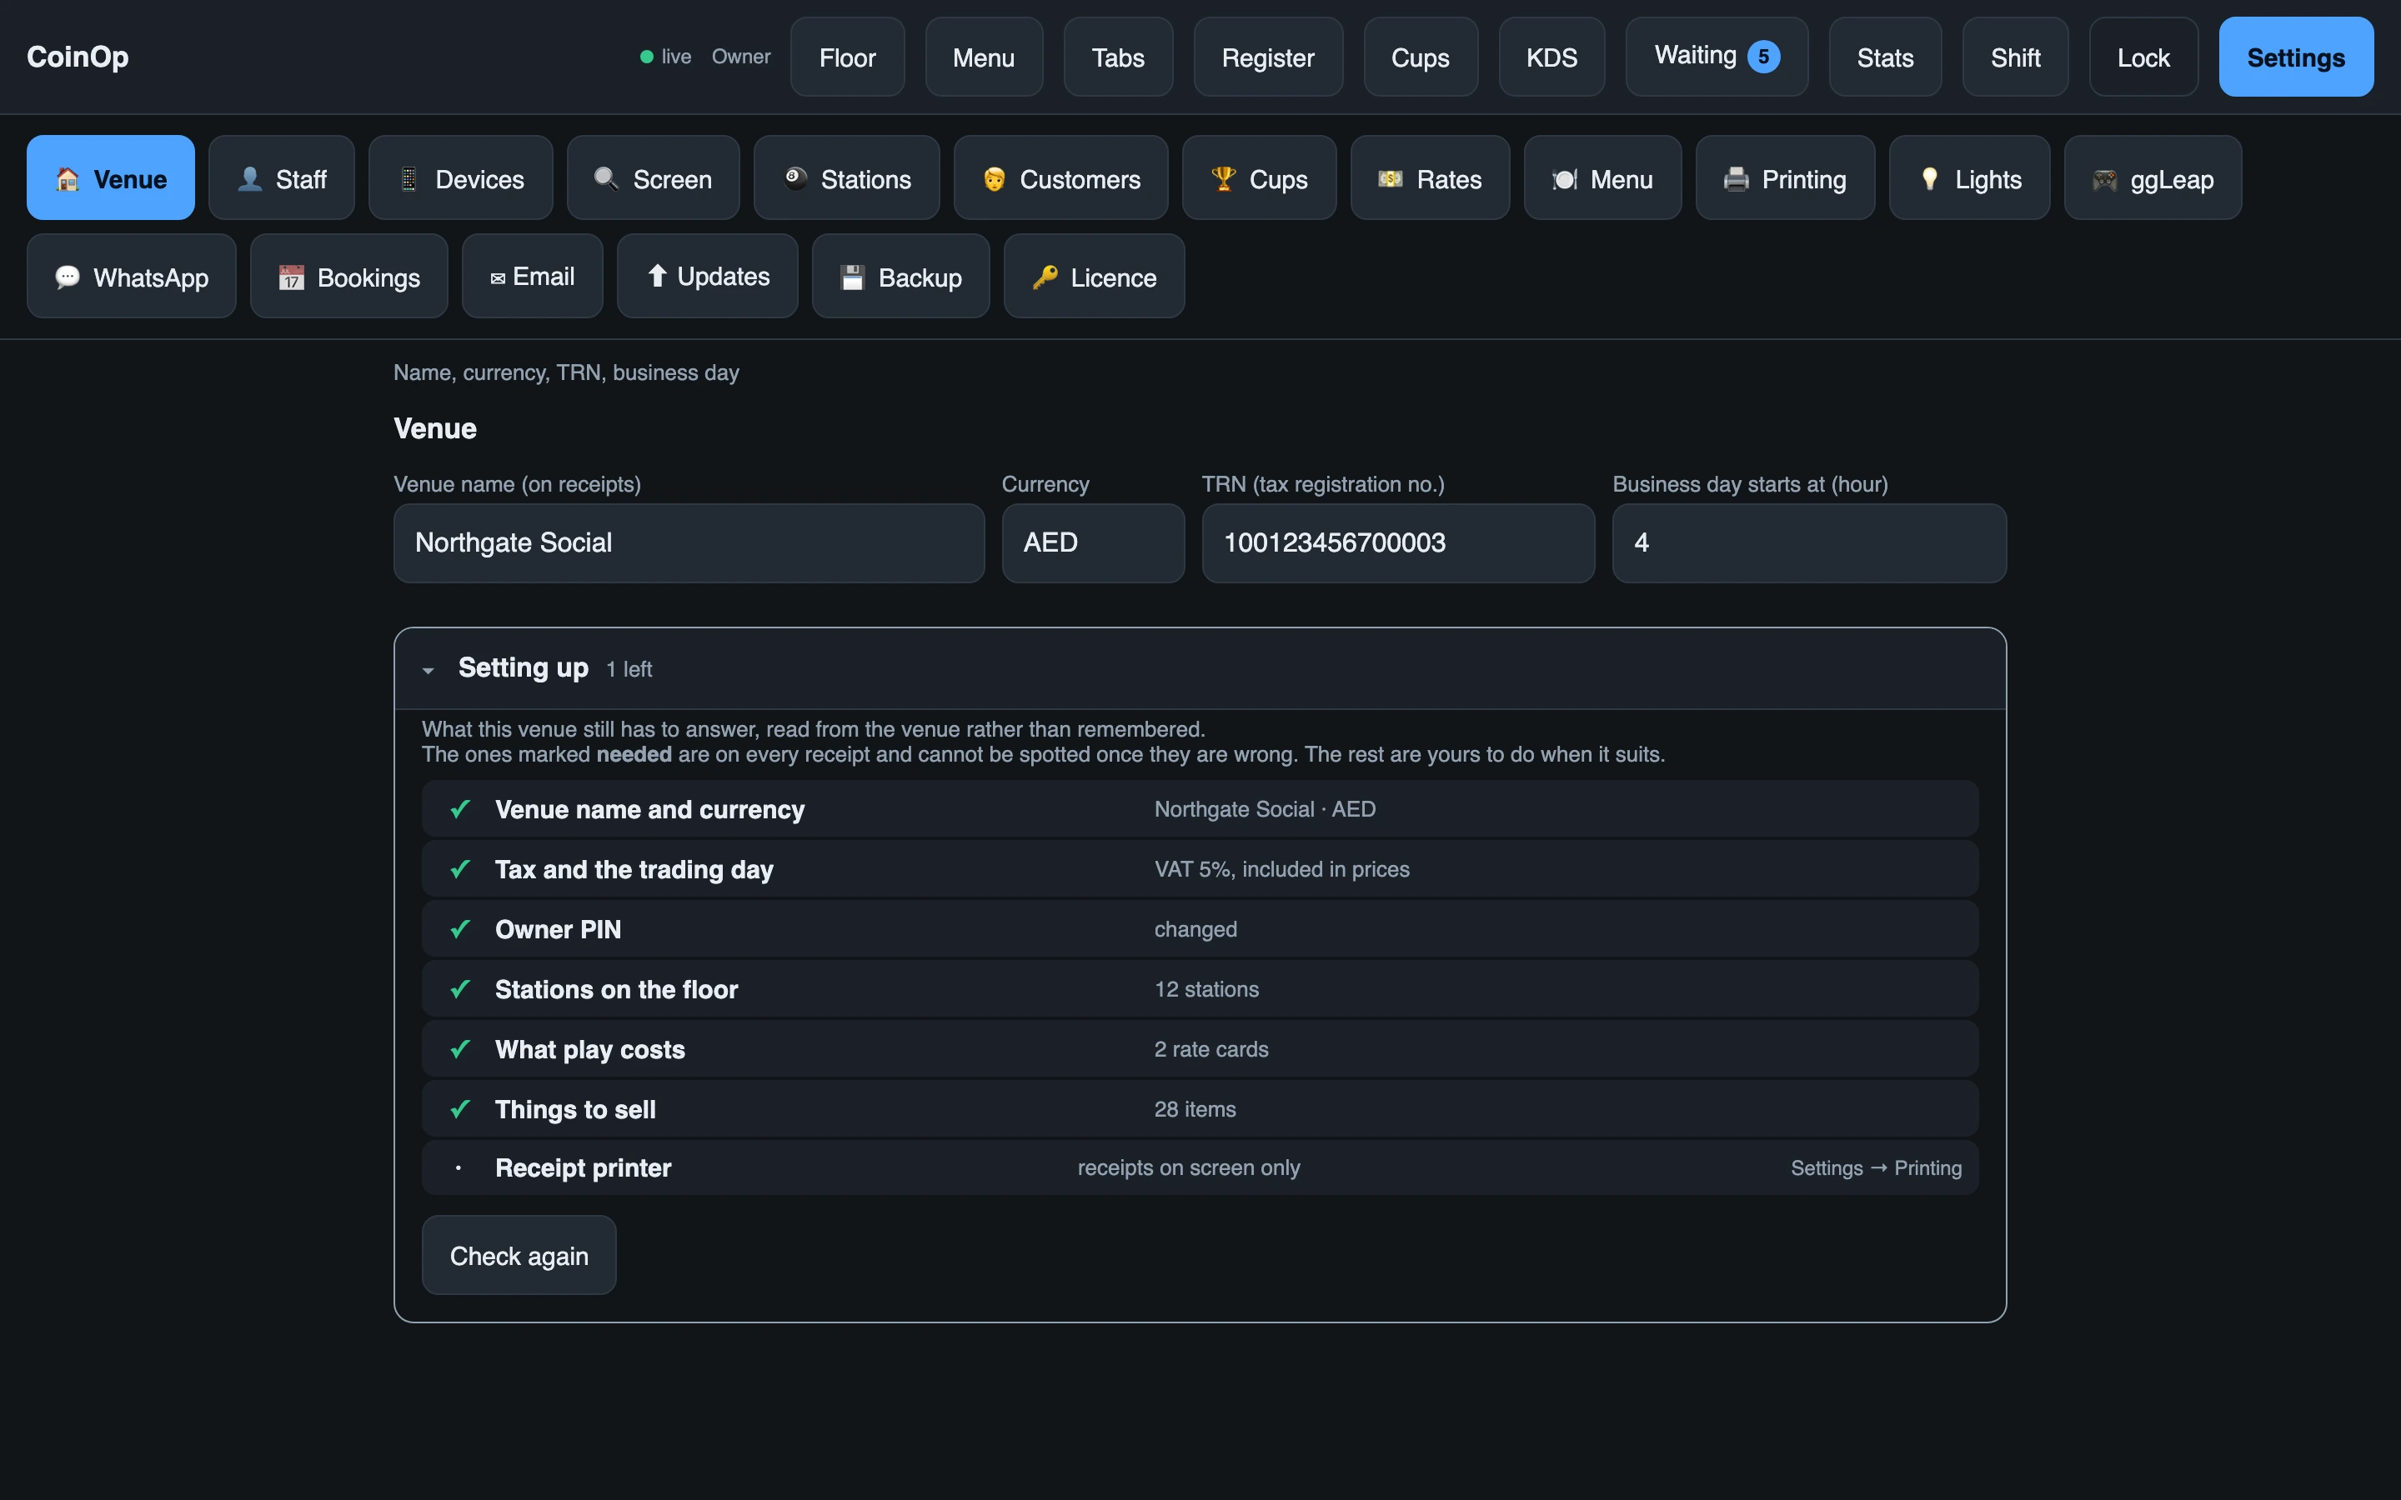Click the banknote icon on Rates tab
Screen dimensions: 2401x1500
(1391, 178)
